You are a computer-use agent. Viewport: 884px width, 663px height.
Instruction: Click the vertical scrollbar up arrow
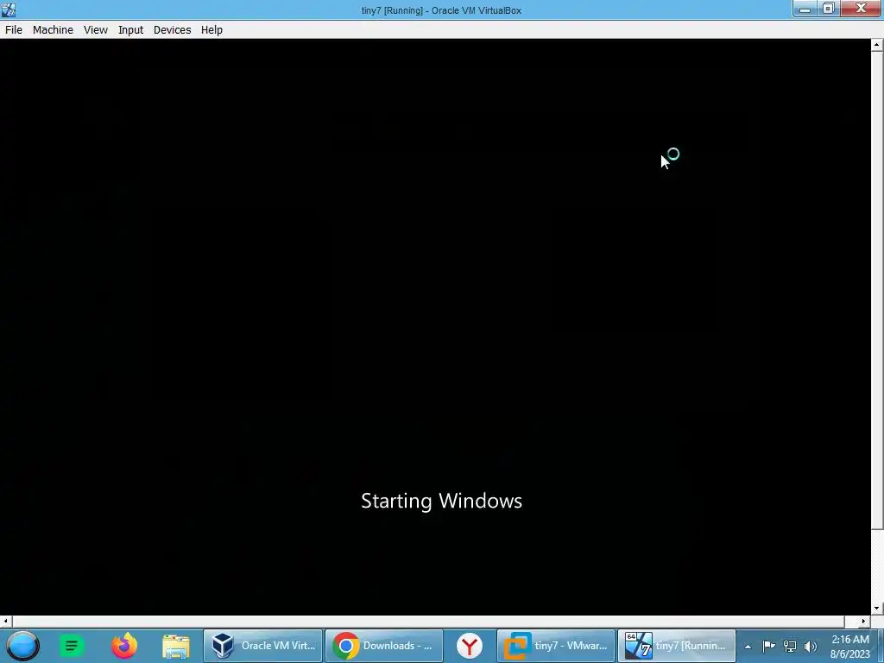click(x=877, y=45)
